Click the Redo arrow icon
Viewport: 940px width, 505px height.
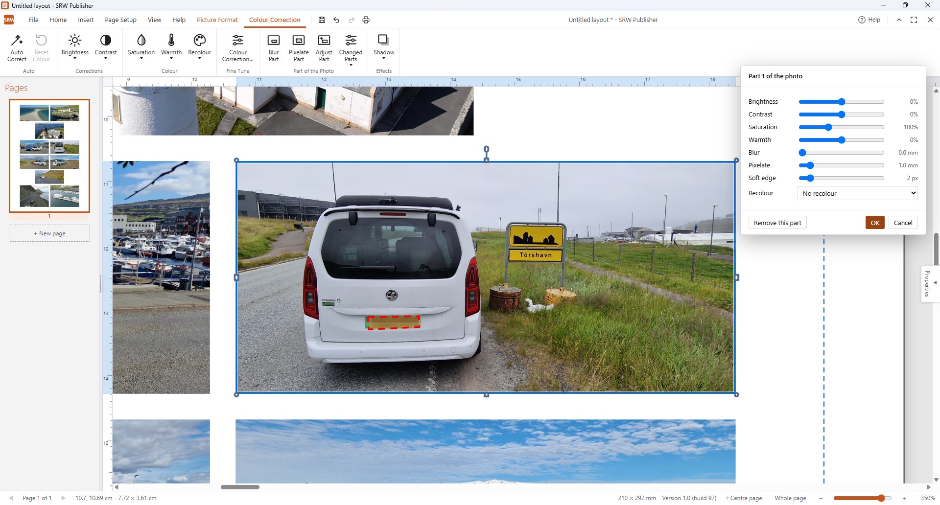(x=351, y=20)
